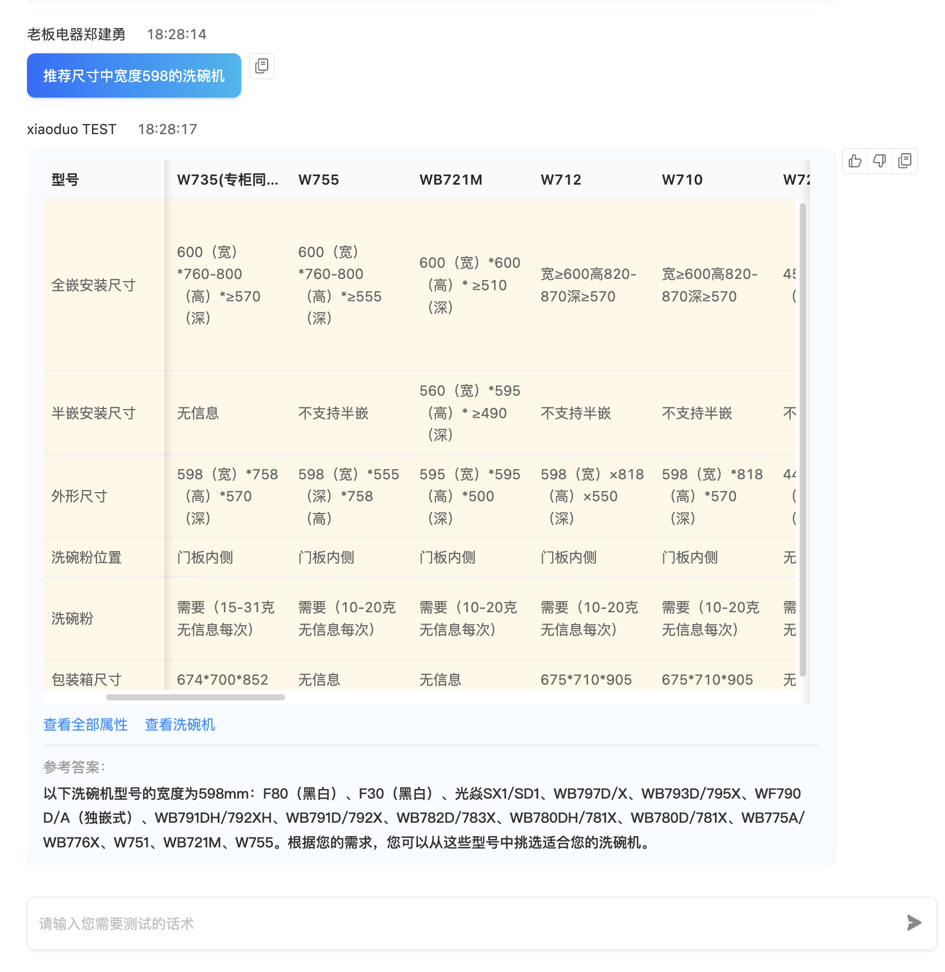Click sender name xiaoduo TEST
Screen dimensions: 945x972
[x=72, y=129]
